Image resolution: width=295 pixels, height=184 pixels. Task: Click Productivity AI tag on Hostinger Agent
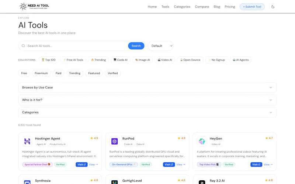tap(58, 144)
